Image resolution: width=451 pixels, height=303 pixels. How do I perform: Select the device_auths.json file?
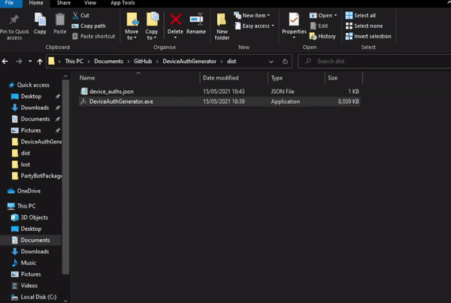click(x=111, y=91)
